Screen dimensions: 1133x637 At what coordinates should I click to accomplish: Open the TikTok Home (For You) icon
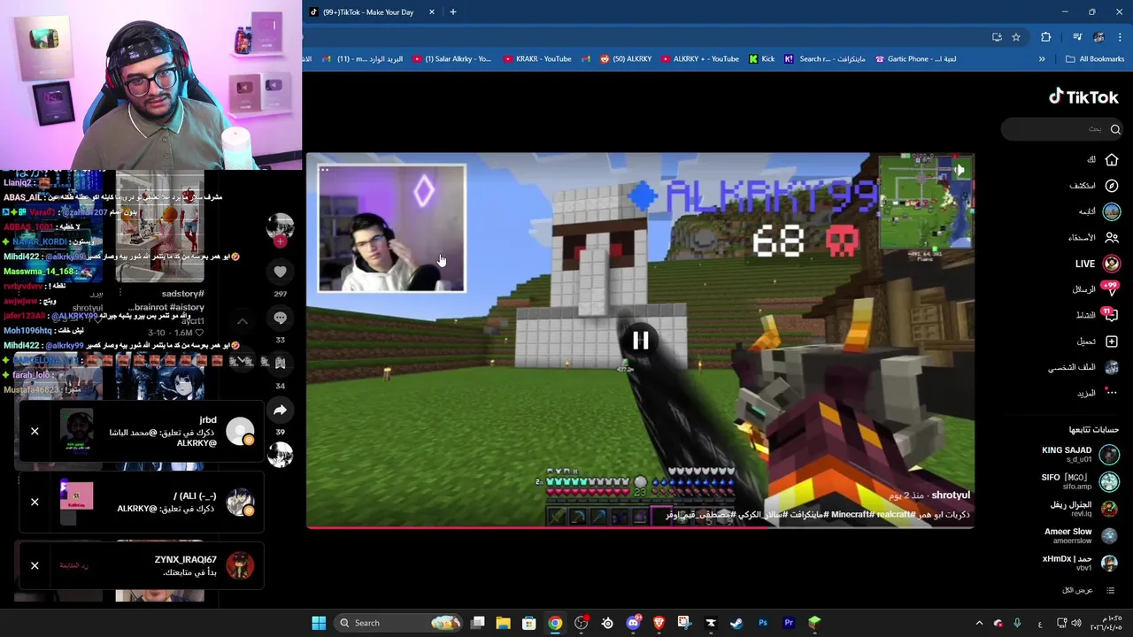[x=1112, y=159]
